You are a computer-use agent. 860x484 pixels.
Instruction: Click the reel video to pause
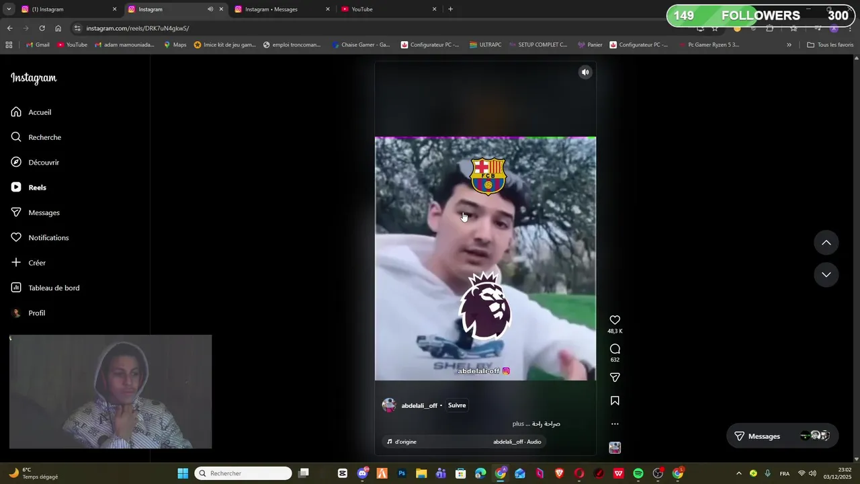pos(485,259)
